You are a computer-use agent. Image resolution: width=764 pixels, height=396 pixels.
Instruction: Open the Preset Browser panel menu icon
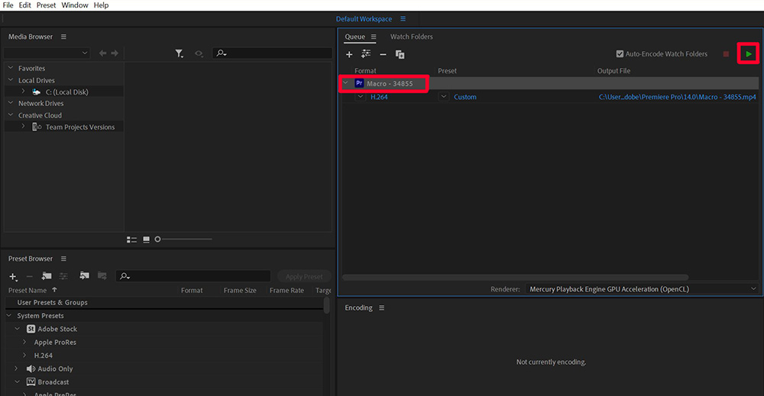(64, 259)
